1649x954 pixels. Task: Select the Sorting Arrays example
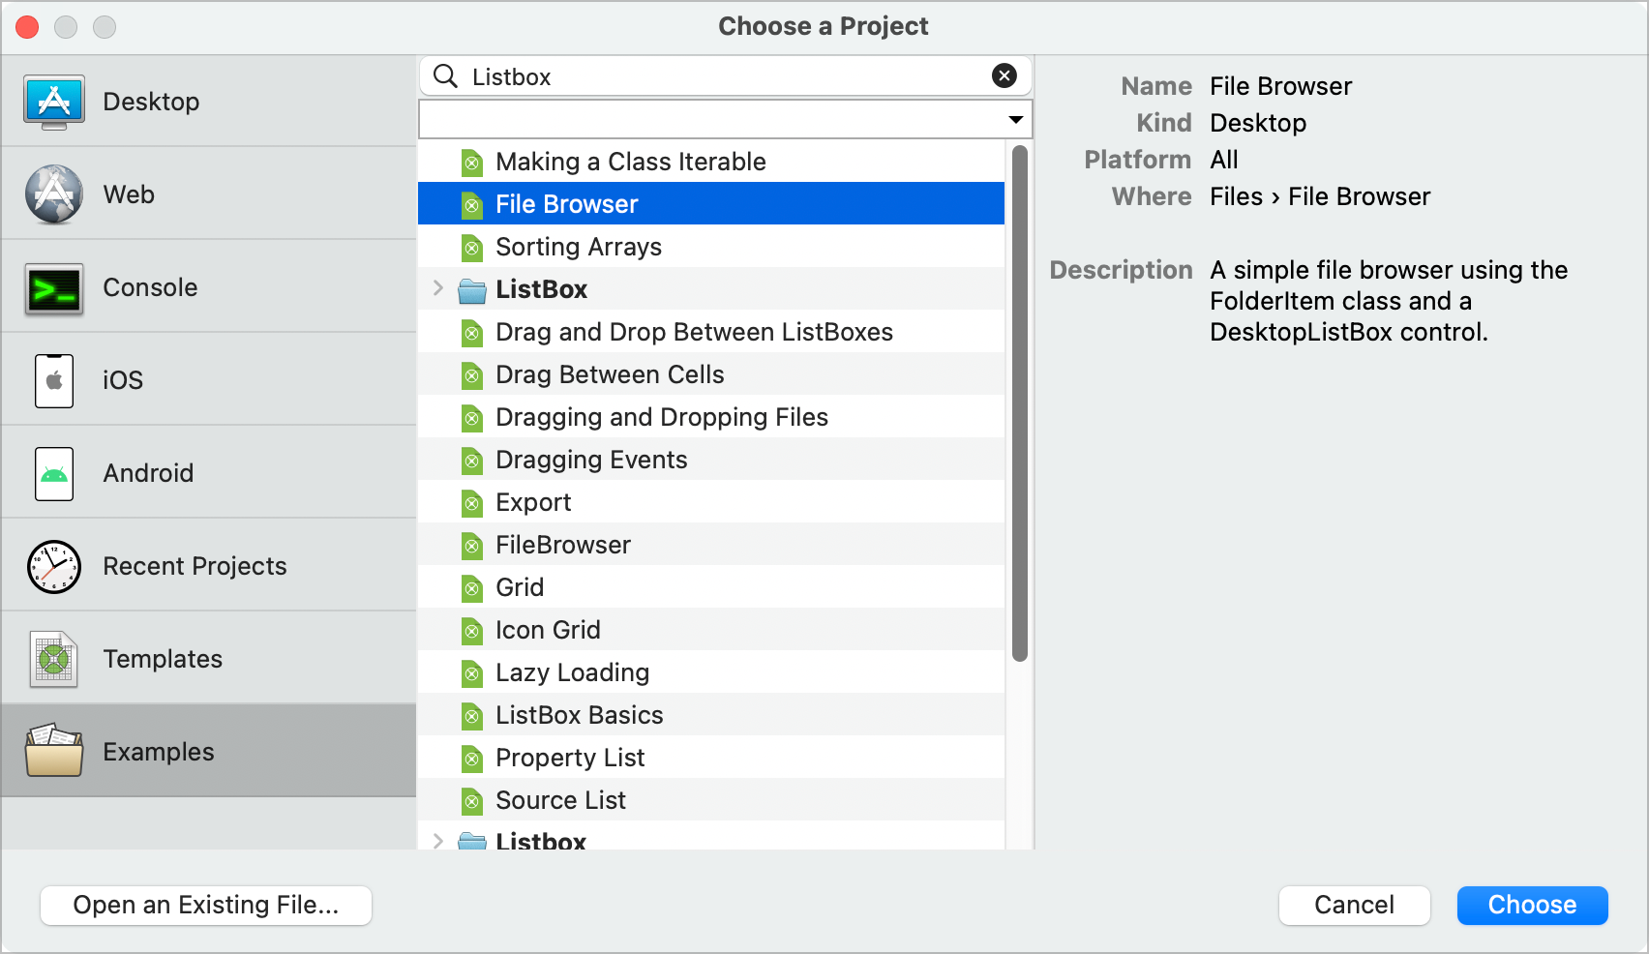point(578,247)
